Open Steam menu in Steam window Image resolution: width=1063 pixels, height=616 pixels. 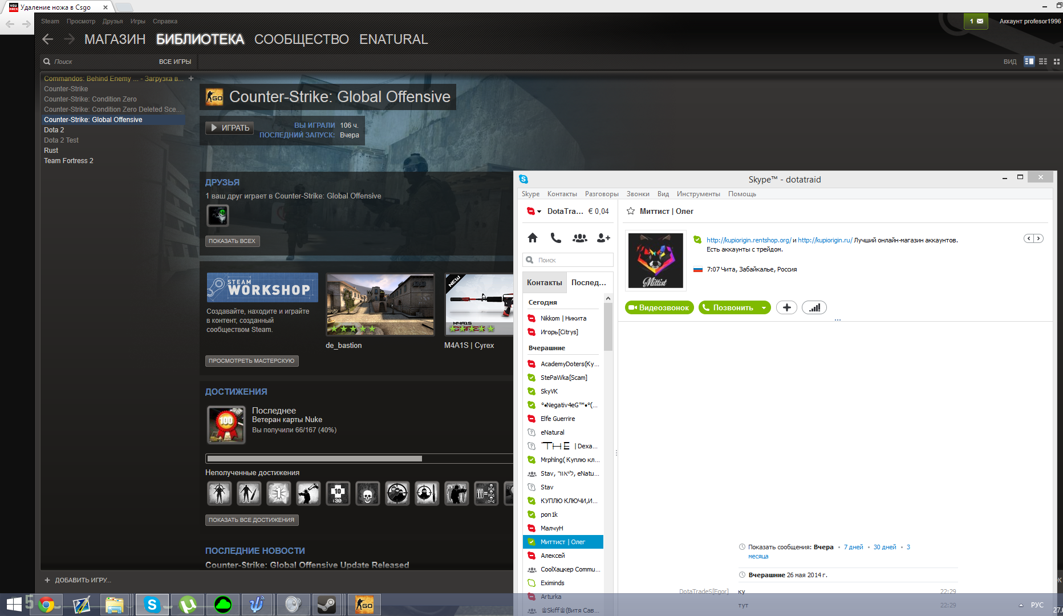click(x=50, y=21)
